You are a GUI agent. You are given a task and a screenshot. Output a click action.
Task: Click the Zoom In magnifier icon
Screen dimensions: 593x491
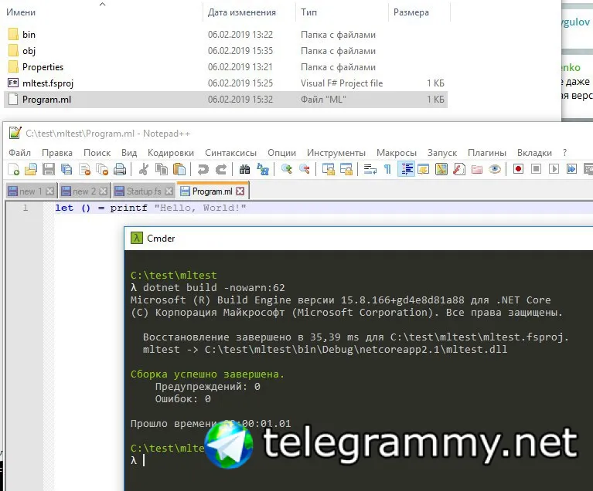(286, 169)
